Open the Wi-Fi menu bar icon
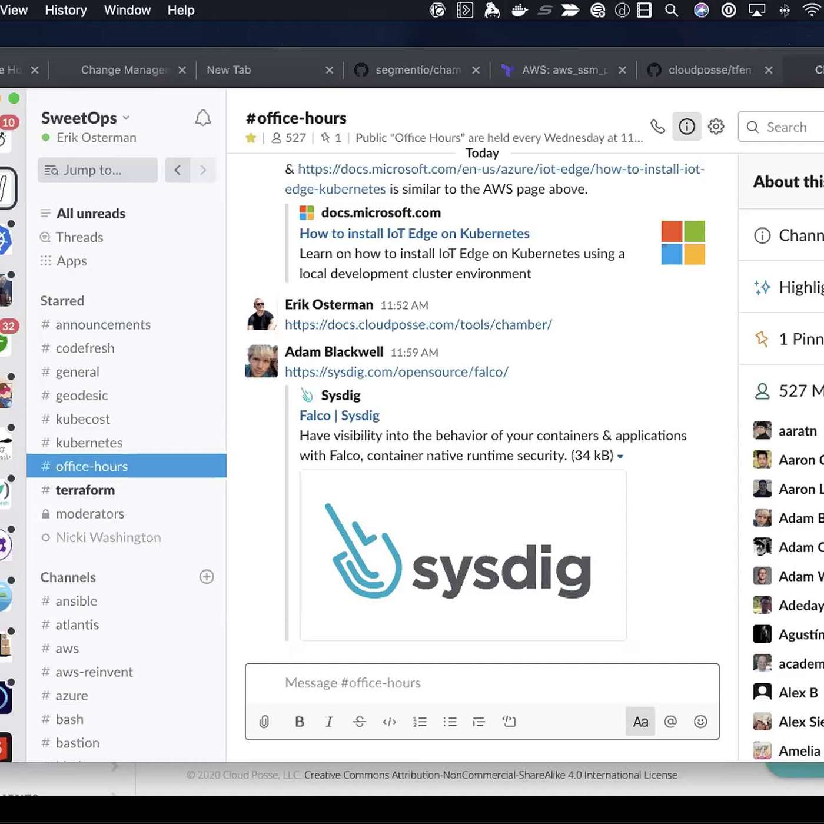The height and width of the screenshot is (824, 824). [812, 10]
